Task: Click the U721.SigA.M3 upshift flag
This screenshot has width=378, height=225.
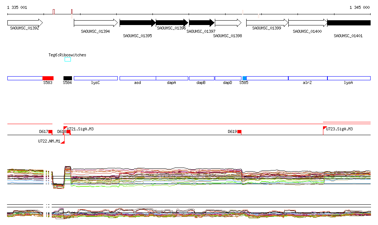Action: pos(65,128)
